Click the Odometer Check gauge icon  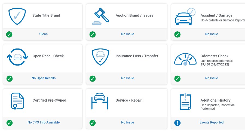pos(185,59)
